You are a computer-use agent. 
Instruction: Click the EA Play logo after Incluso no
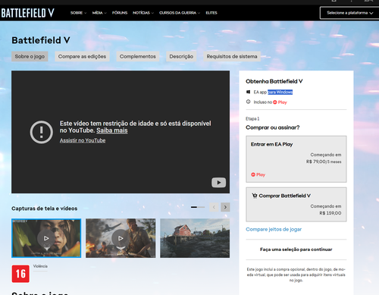[280, 102]
